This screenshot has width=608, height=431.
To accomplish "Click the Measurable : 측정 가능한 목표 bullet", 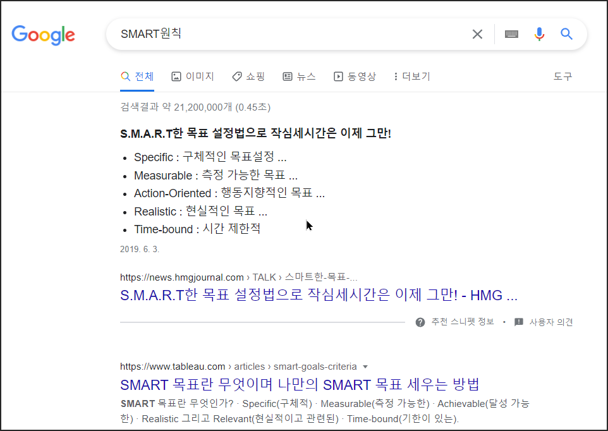I will (x=216, y=175).
